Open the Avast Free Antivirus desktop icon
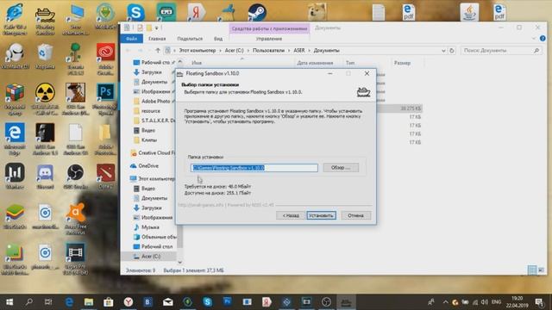 click(75, 219)
